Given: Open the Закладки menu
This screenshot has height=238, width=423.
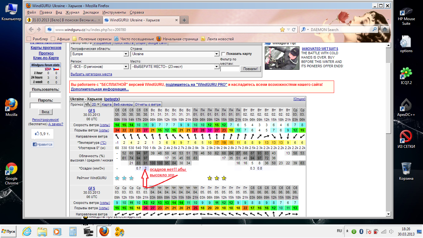Looking at the screenshot, I should pyautogui.click(x=91, y=12).
